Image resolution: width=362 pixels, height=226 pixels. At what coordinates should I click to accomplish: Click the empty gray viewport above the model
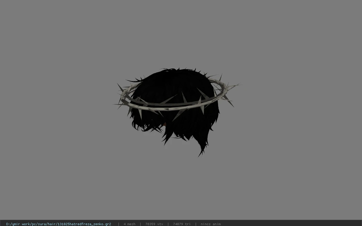pyautogui.click(x=181, y=34)
